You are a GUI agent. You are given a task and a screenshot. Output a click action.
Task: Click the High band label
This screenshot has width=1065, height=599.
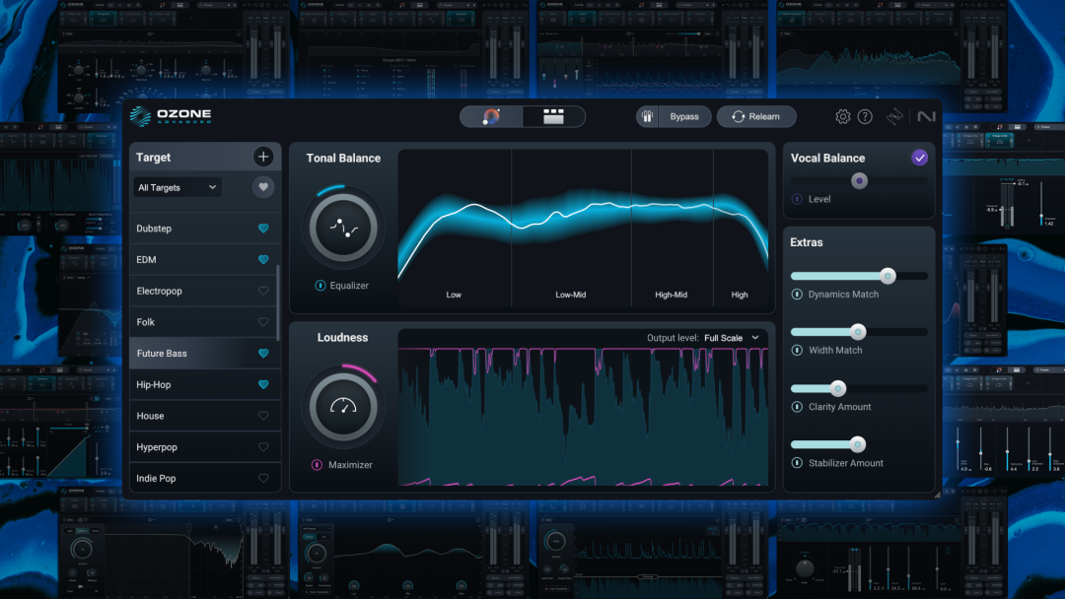[740, 295]
